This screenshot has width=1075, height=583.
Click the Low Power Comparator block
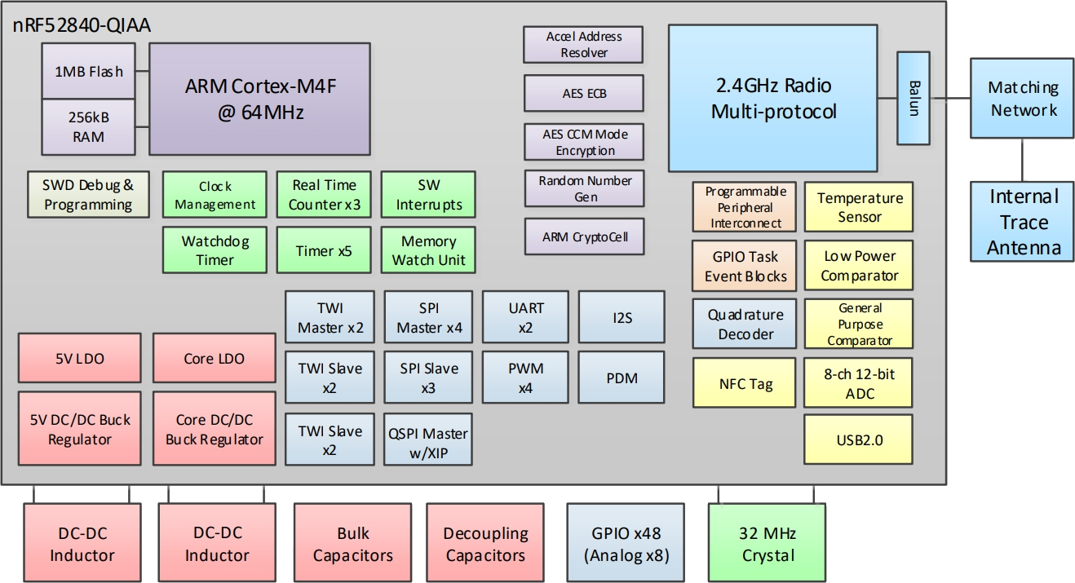[859, 266]
